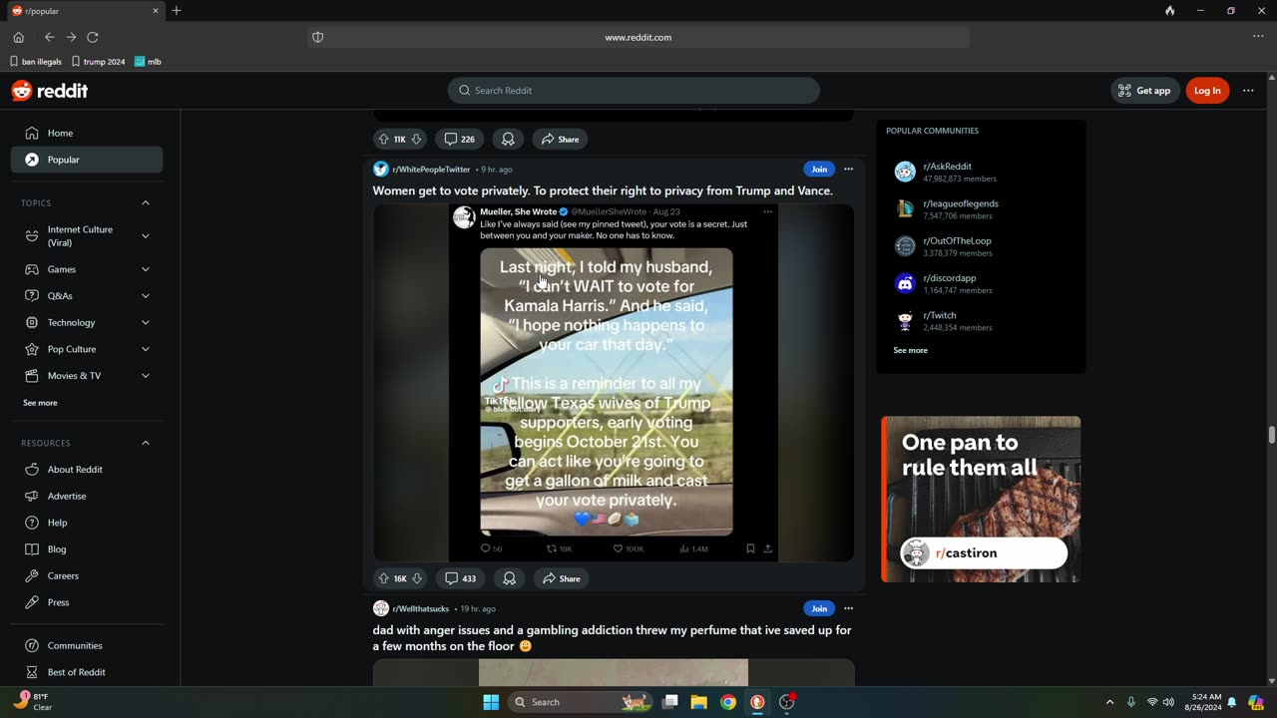The image size is (1277, 718).
Task: Open the 'ban illegals' bookmark
Action: (x=36, y=62)
